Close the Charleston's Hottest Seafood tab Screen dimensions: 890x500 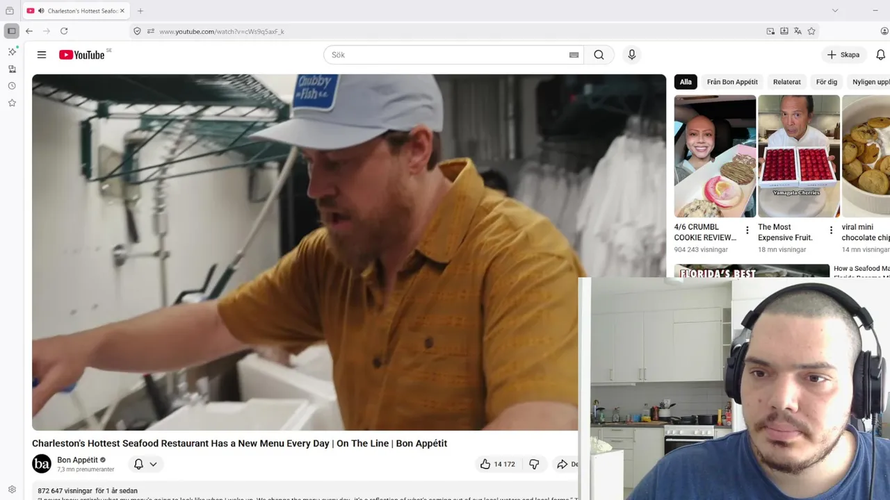click(122, 11)
